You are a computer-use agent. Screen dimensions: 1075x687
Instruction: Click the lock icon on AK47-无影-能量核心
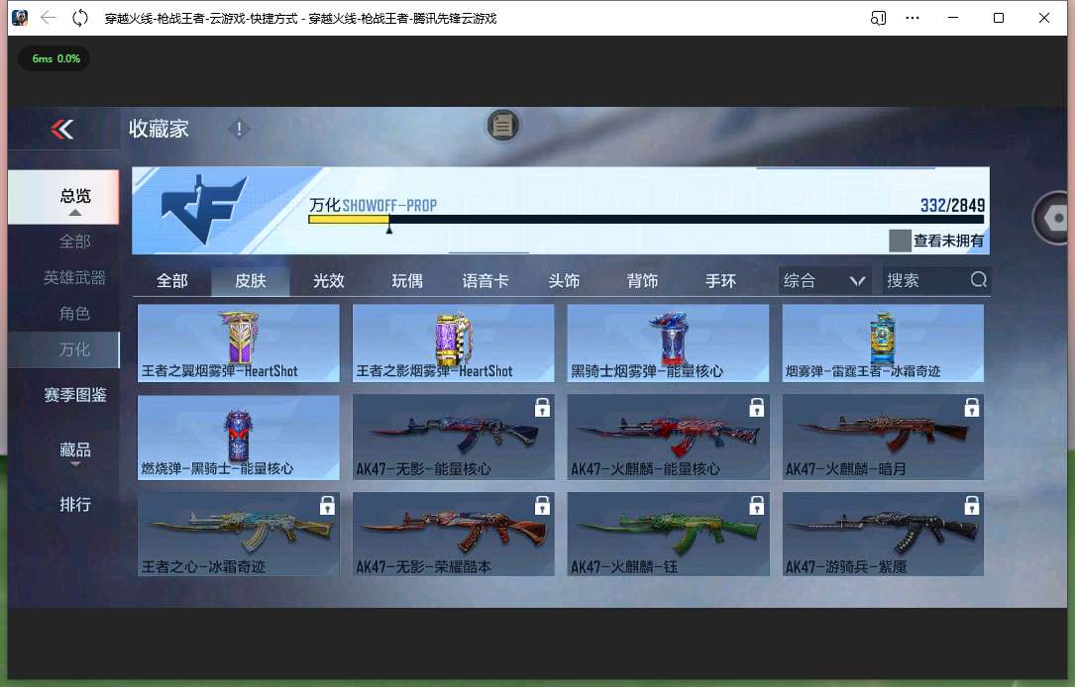(x=542, y=408)
